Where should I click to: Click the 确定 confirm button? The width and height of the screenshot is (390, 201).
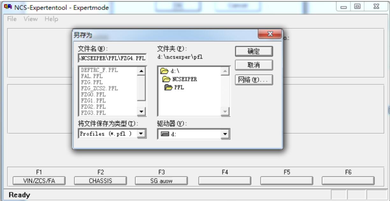(x=254, y=51)
